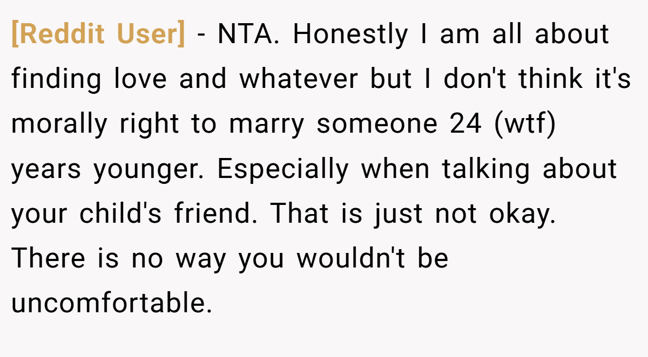Screen dimensions: 648x357
Task: Click the number "24" in the comment
Action: point(465,125)
